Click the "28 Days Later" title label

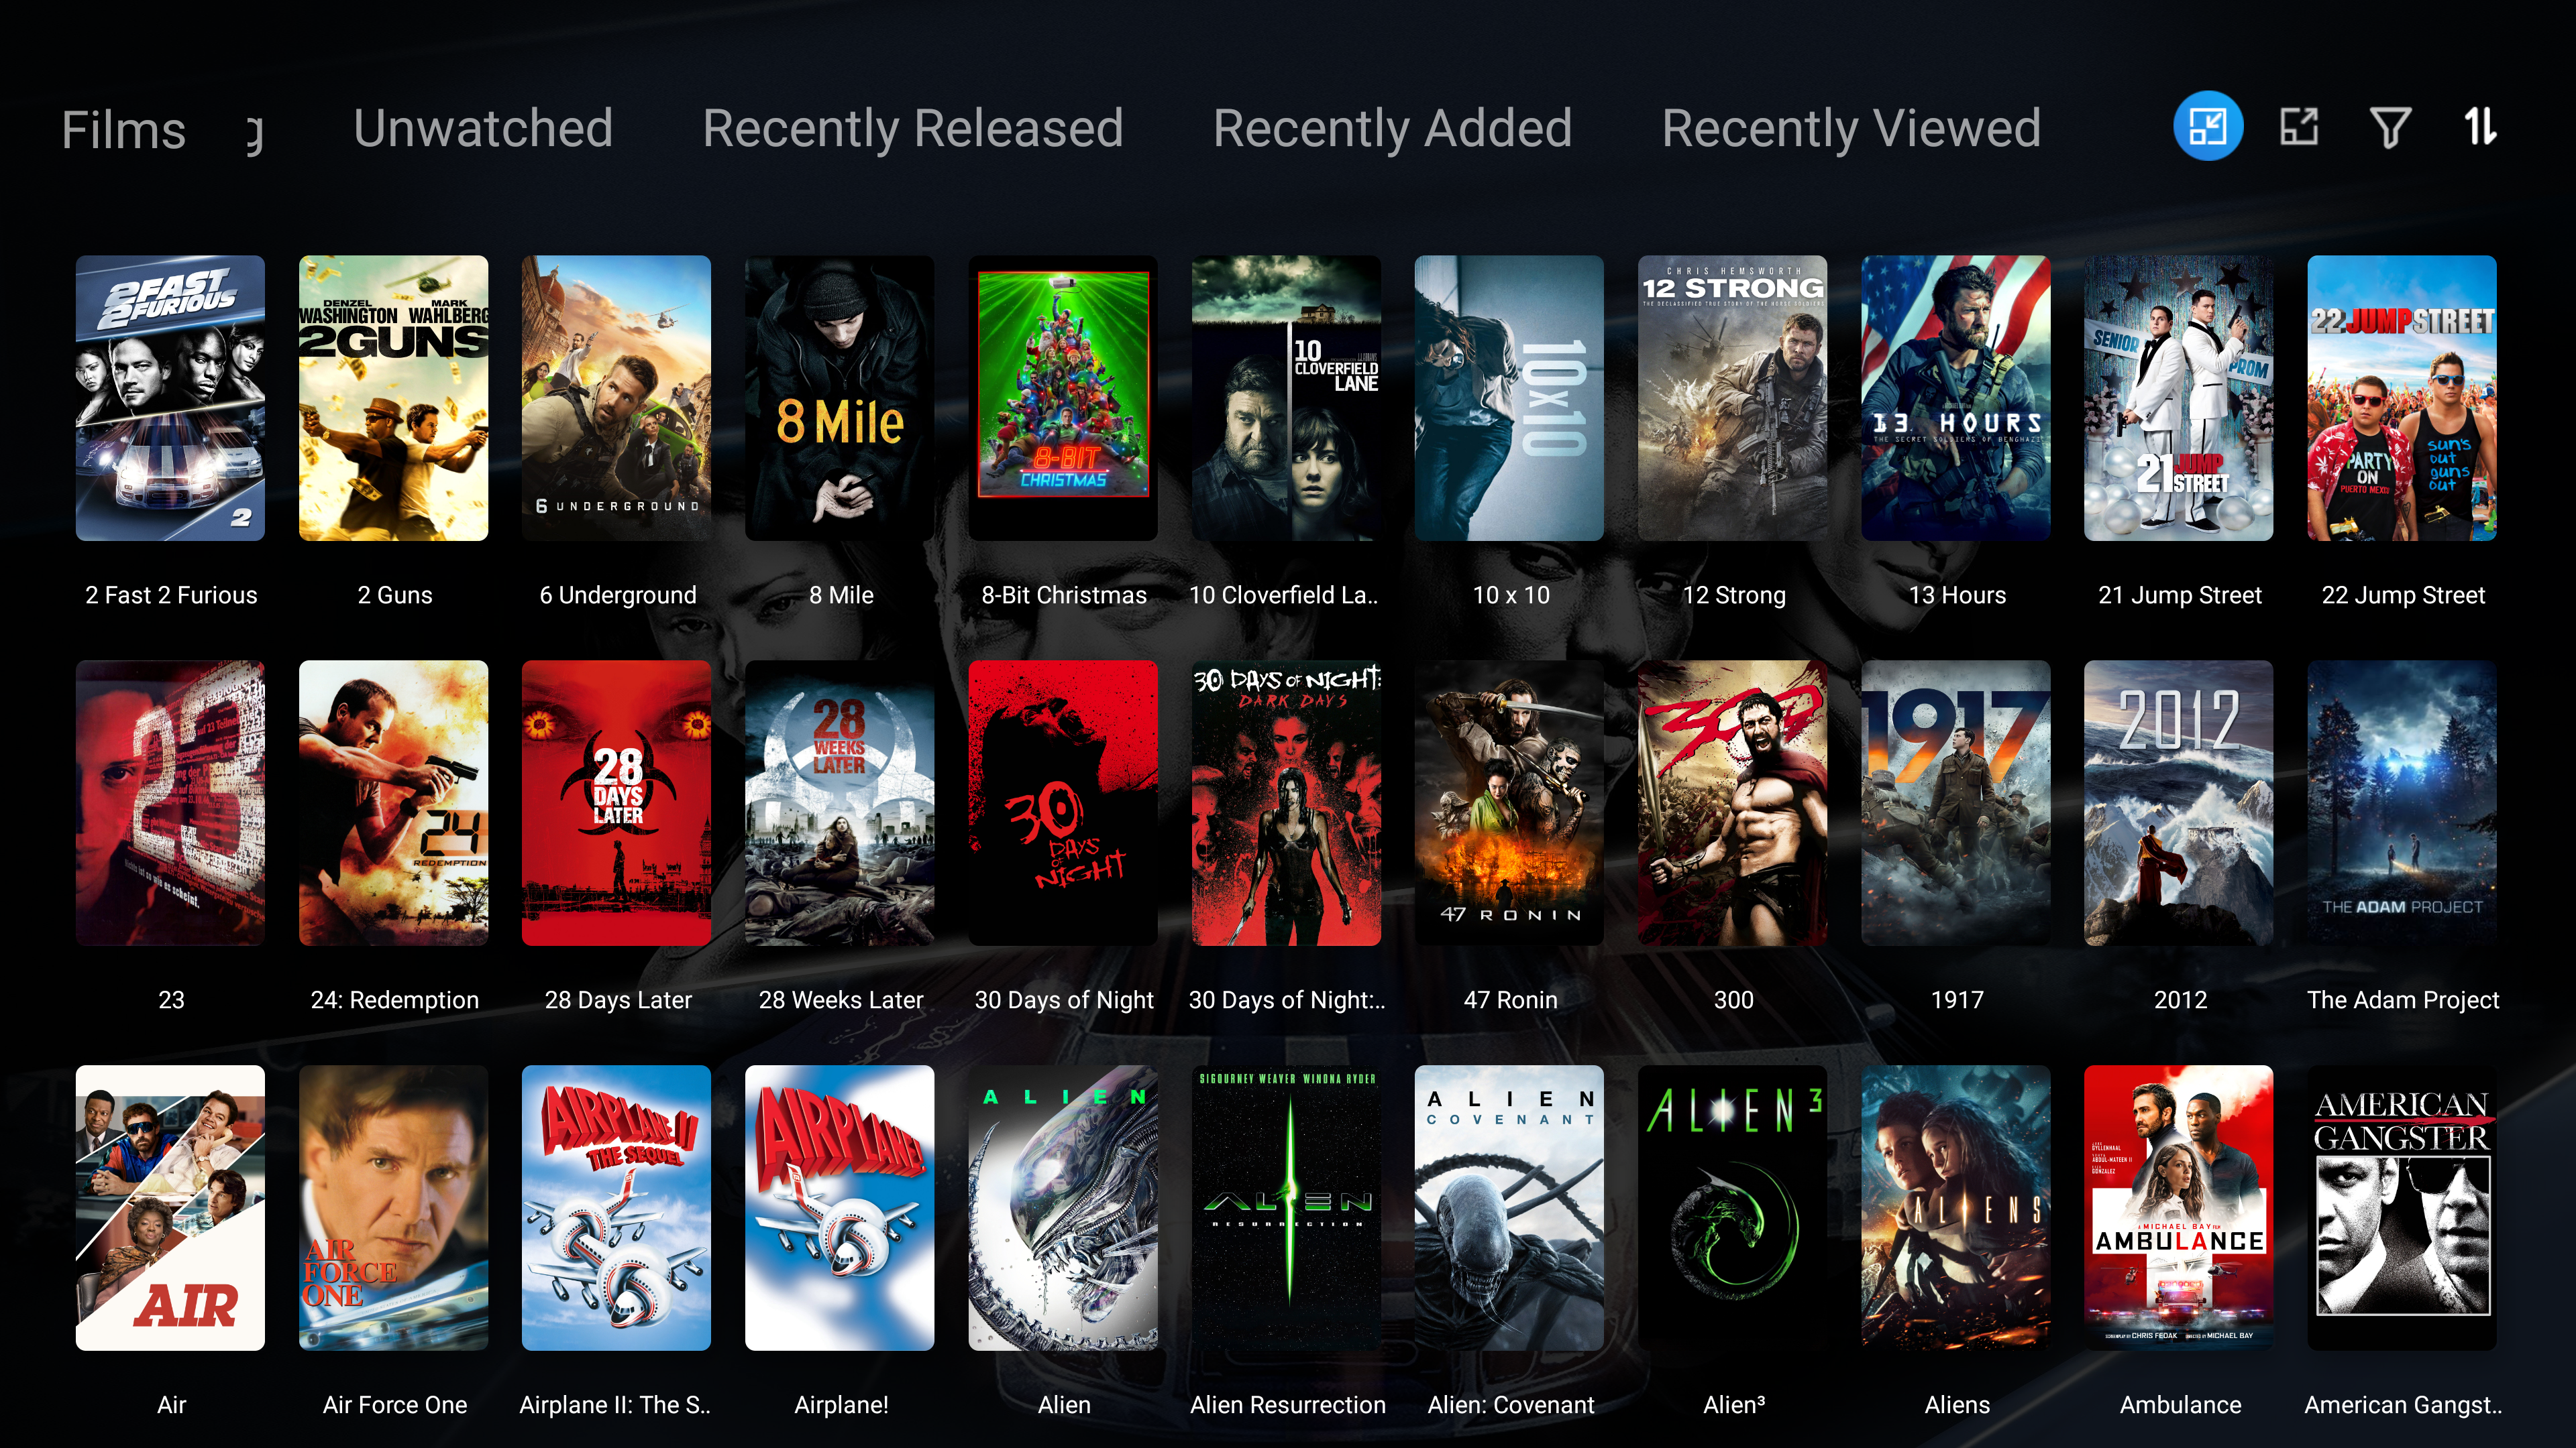point(618,1000)
